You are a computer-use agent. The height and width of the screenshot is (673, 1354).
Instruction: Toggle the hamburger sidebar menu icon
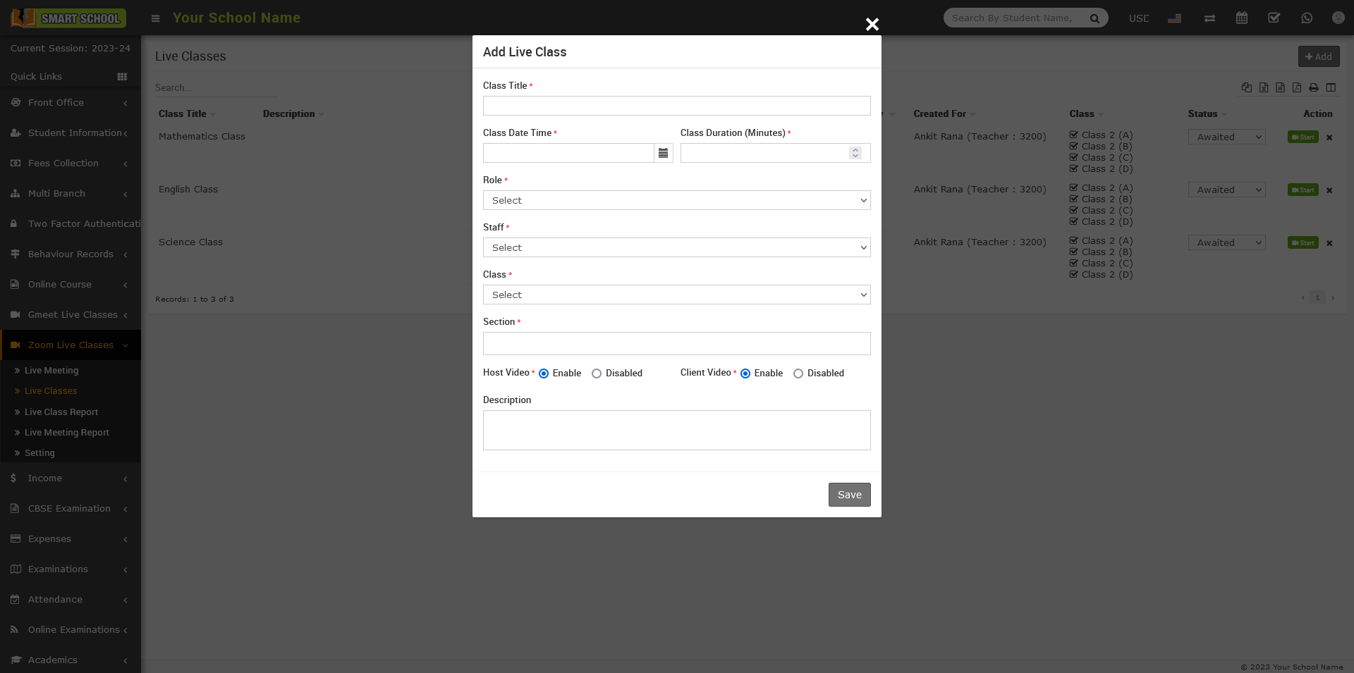pyautogui.click(x=156, y=18)
